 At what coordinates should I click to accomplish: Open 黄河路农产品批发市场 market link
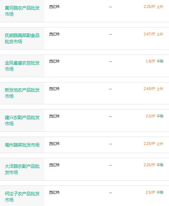[22, 11]
